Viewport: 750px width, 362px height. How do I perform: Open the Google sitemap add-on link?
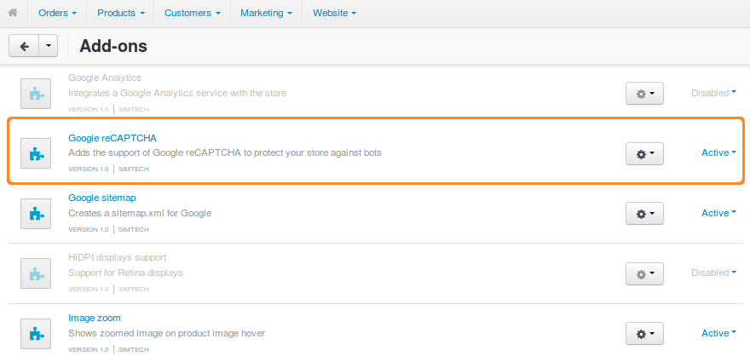click(102, 198)
